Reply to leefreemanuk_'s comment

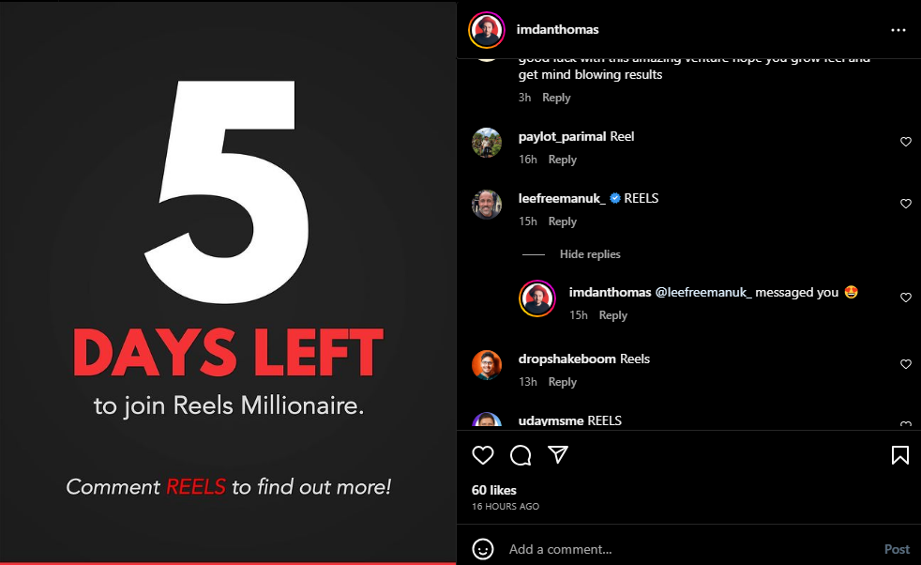[562, 221]
